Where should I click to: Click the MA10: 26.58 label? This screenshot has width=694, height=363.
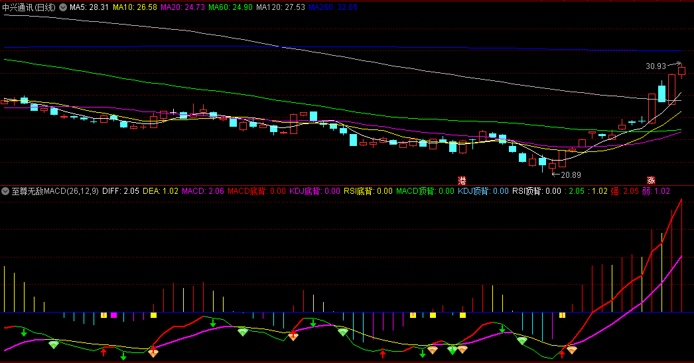135,7
